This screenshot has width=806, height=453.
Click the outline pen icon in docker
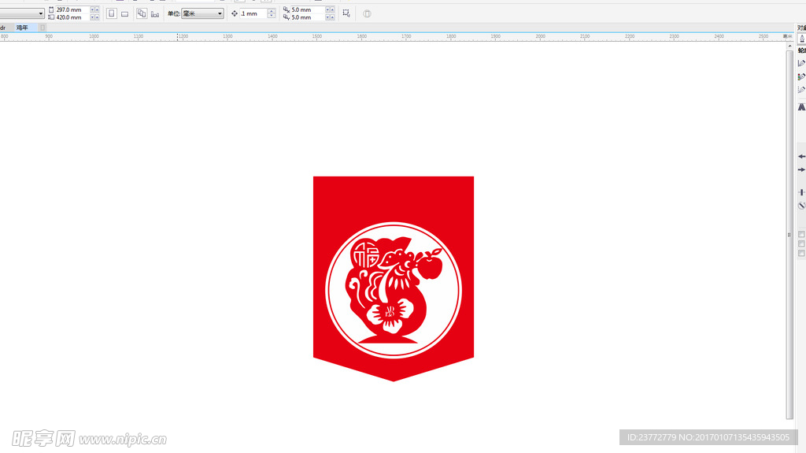801,39
